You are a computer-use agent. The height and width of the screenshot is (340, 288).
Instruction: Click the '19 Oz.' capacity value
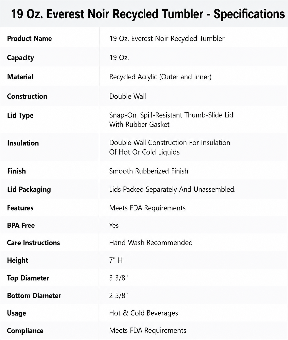[x=119, y=58]
